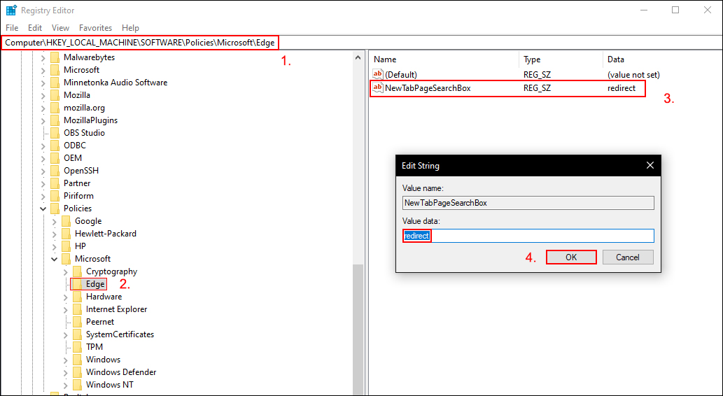The width and height of the screenshot is (723, 396).
Task: Select the OBS Studio folder icon
Action: [x=55, y=133]
